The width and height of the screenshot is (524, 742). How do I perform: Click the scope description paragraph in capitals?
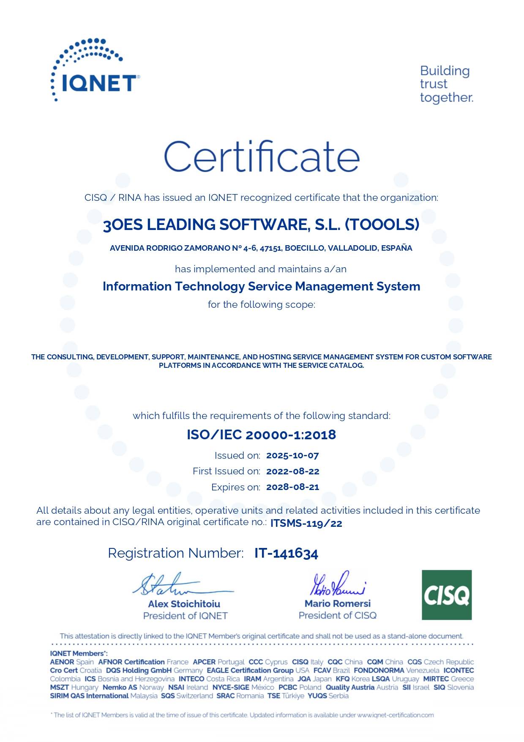tap(261, 361)
